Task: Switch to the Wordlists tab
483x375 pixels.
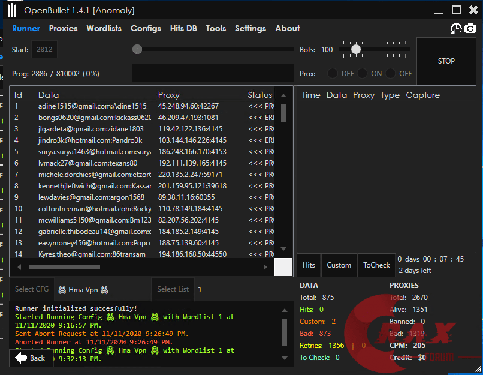Action: click(104, 28)
